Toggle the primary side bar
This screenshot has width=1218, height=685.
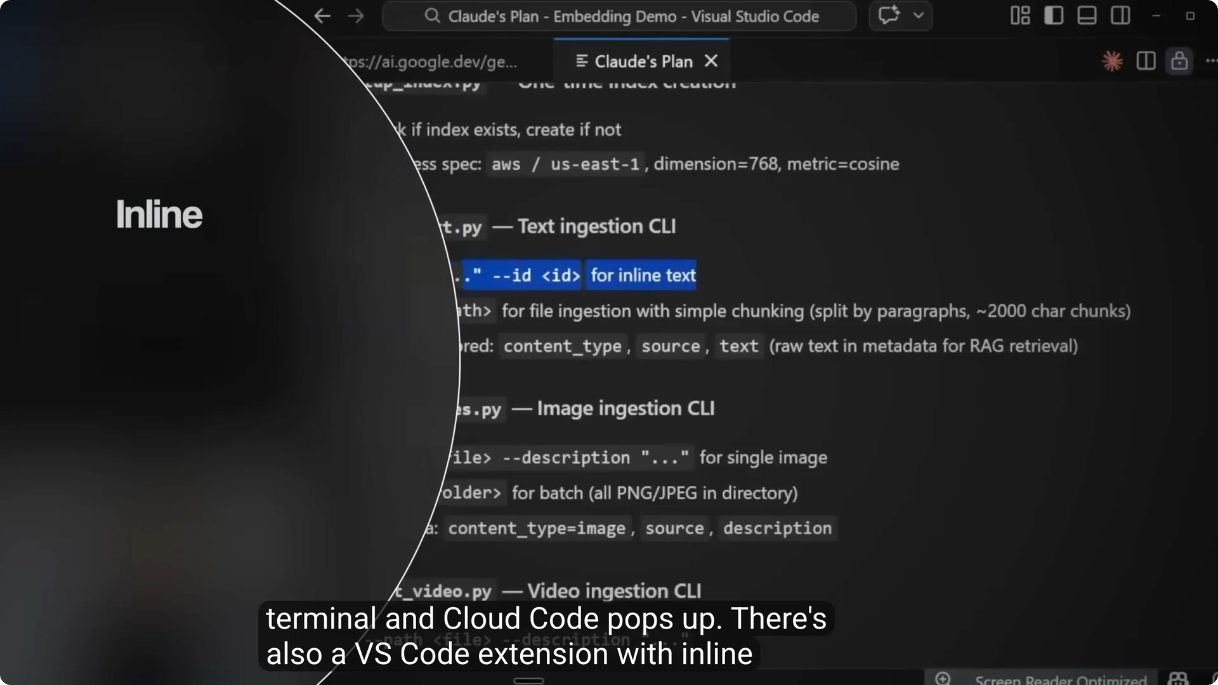tap(1054, 16)
